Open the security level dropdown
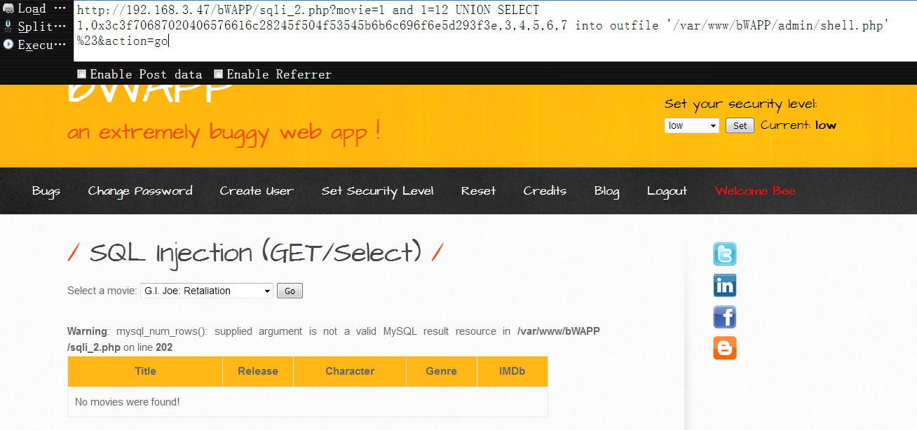The width and height of the screenshot is (917, 430). tap(691, 125)
